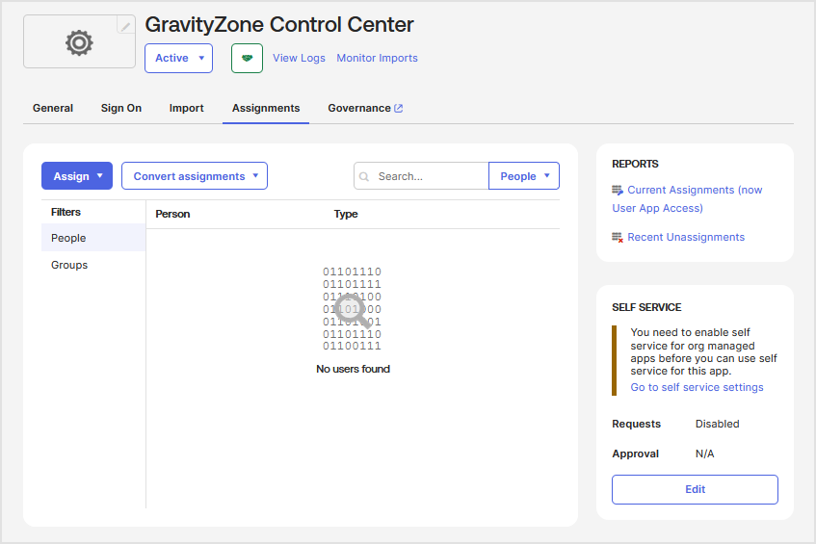Click the Current Assignments report icon
816x544 pixels.
[x=618, y=191]
